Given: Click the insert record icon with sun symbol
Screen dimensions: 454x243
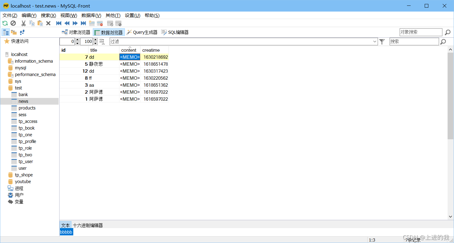Looking at the screenshot, I should [x=92, y=23].
